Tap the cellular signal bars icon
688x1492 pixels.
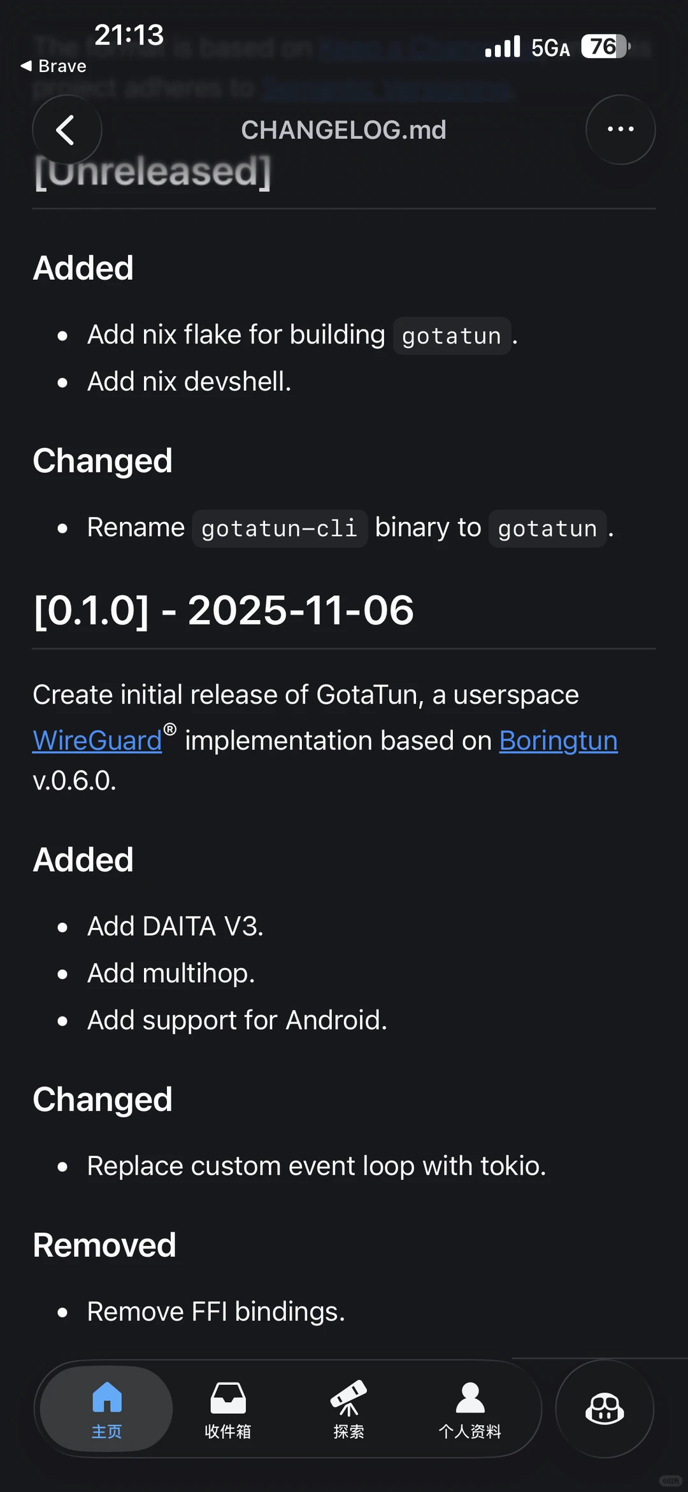click(x=502, y=47)
